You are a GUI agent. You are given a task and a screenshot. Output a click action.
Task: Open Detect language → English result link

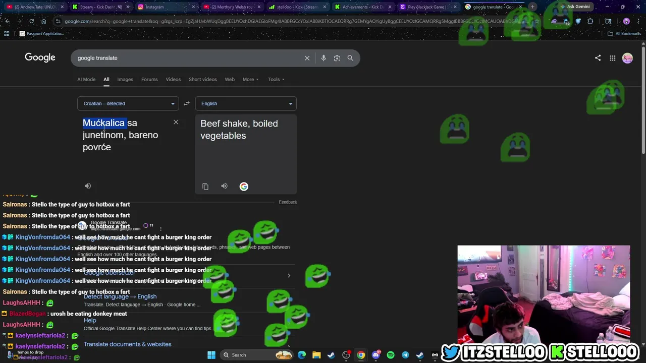pos(120,296)
